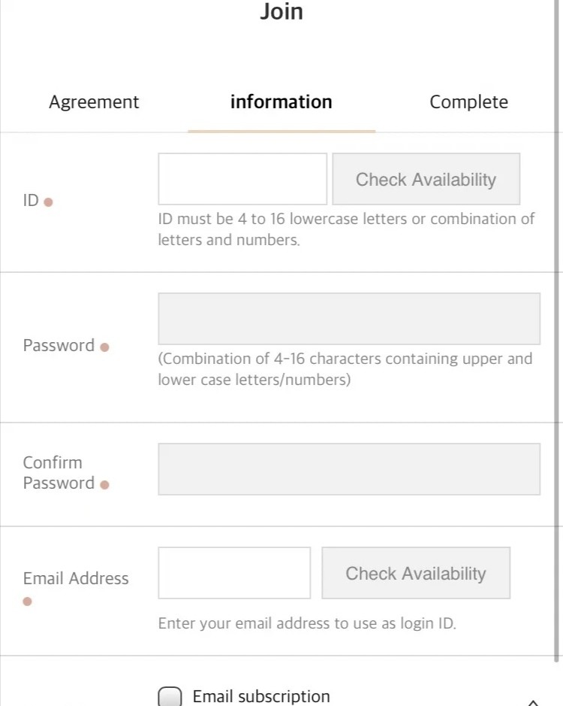The height and width of the screenshot is (706, 563).
Task: Click the Email subscription label text
Action: click(261, 696)
